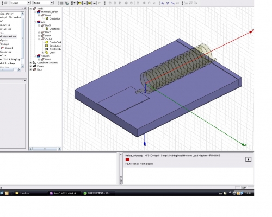Screen dimensions: 272x217
Task: Click the Sweep1 graph icon
Action: click(x=3, y=48)
